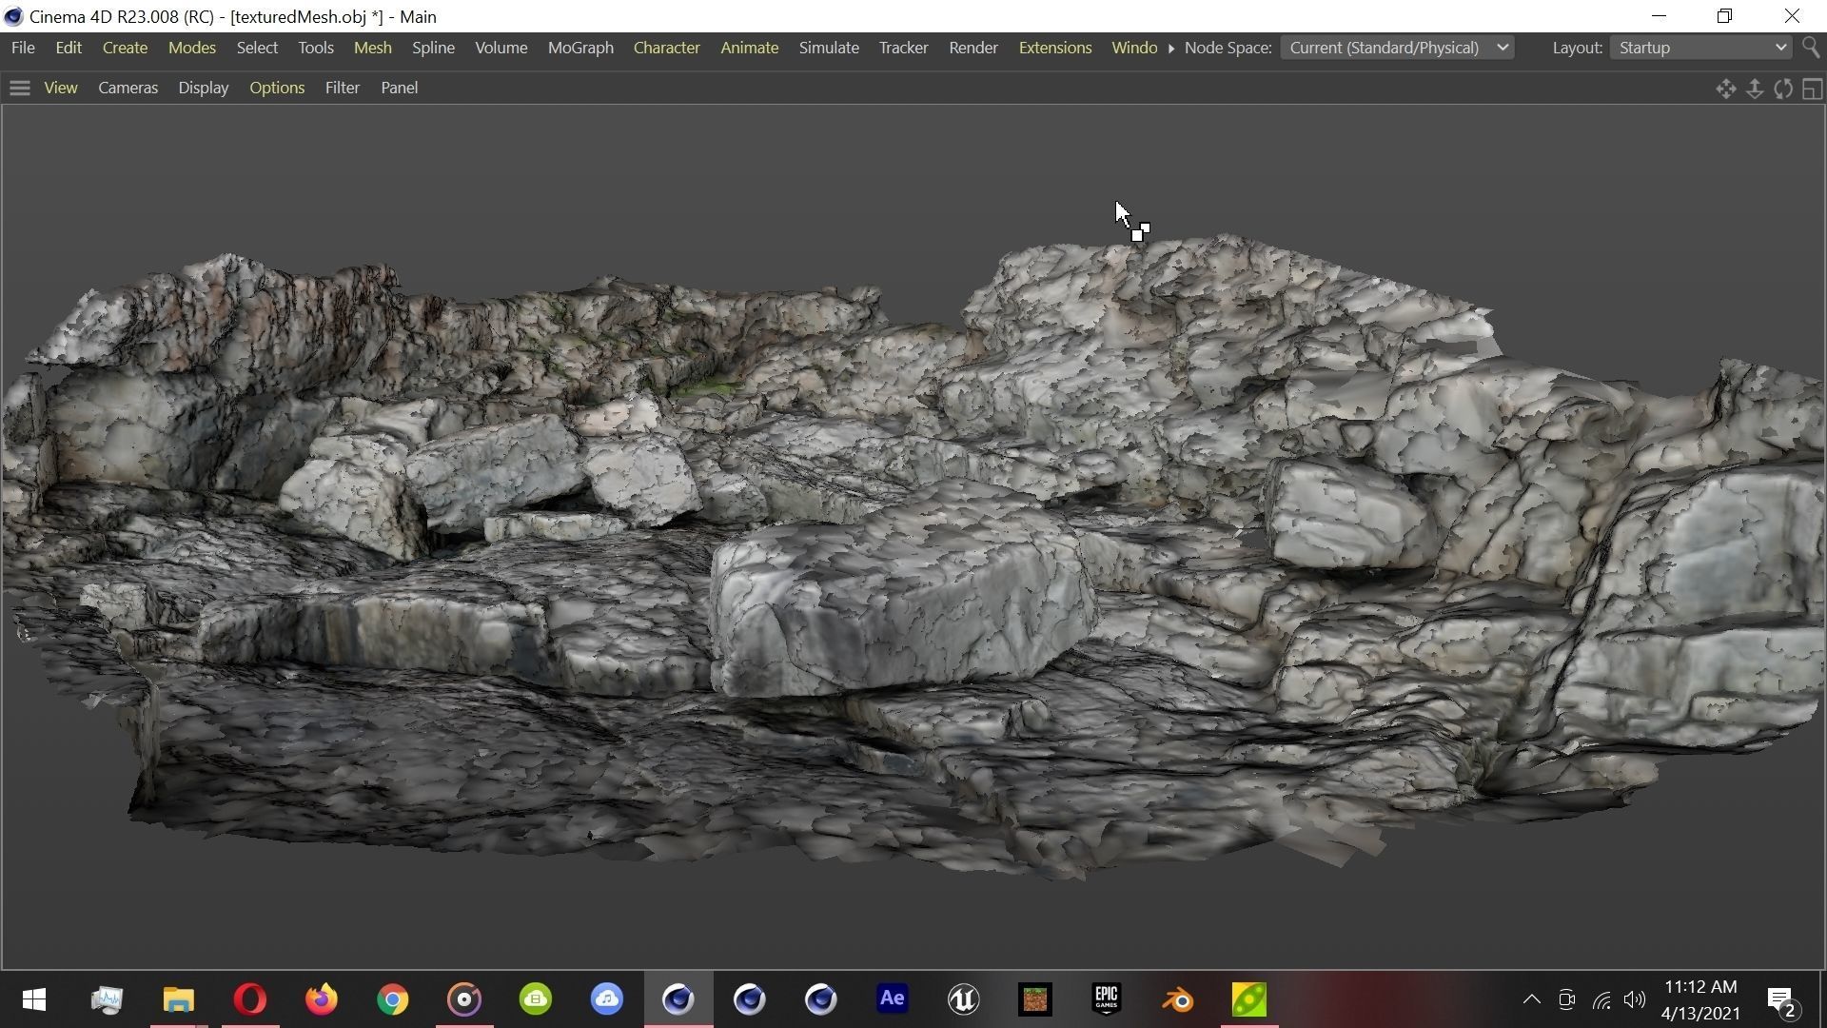Open the Render menu

pyautogui.click(x=973, y=48)
